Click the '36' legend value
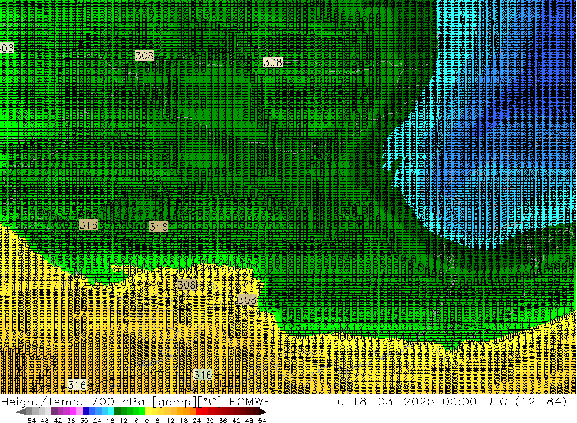The width and height of the screenshot is (577, 423). pos(223,421)
